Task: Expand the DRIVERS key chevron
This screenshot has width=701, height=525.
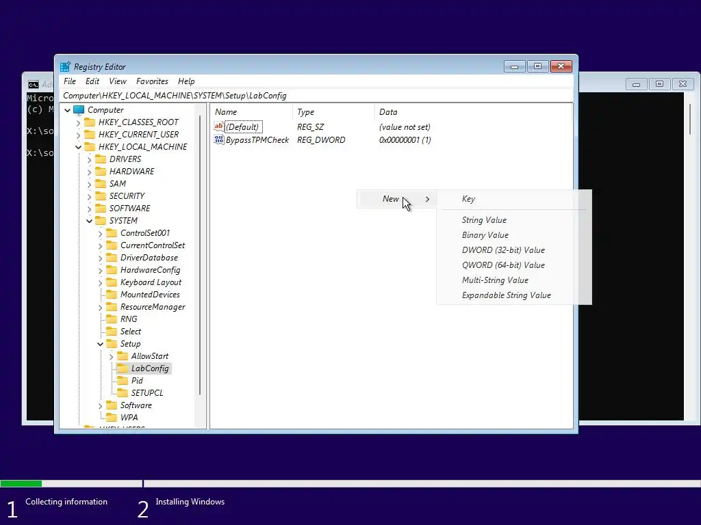Action: pyautogui.click(x=90, y=159)
